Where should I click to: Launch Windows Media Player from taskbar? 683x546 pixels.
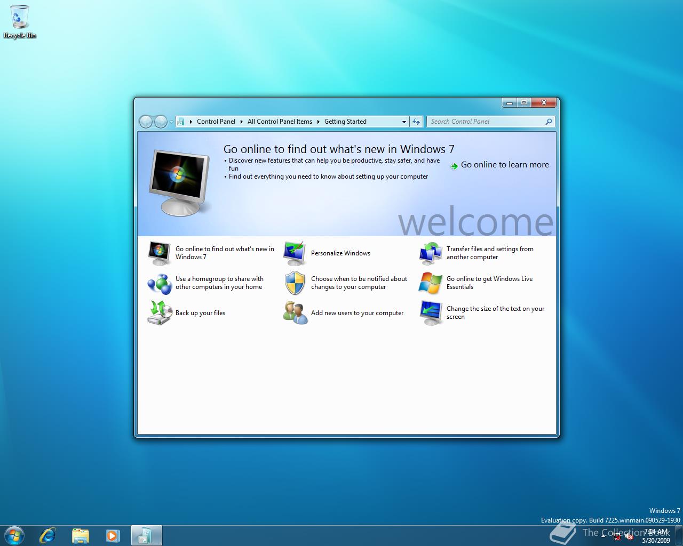coord(113,535)
